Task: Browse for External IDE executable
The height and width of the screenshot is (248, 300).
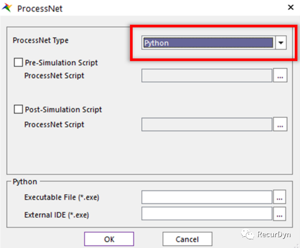Action: [279, 214]
